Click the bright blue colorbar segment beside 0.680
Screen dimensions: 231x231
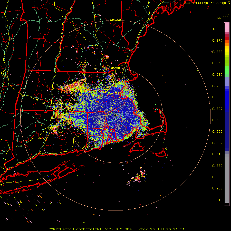(227, 99)
